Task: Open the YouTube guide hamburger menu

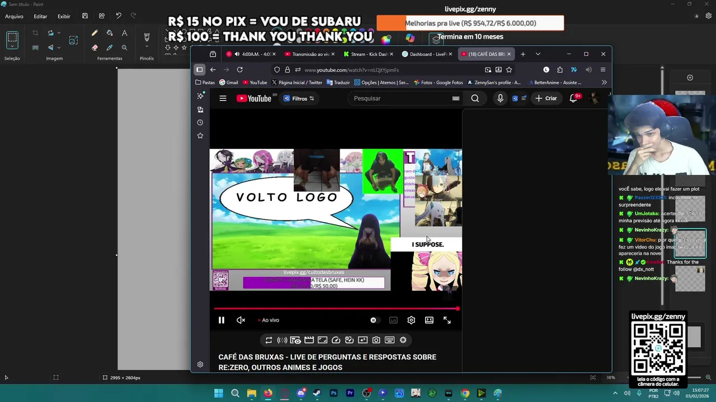Action: tap(223, 98)
